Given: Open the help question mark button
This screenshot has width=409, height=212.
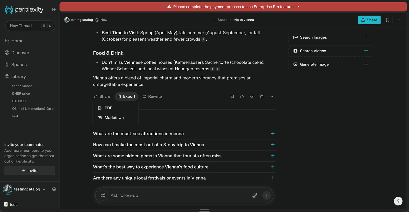Looking at the screenshot, I should point(398,201).
